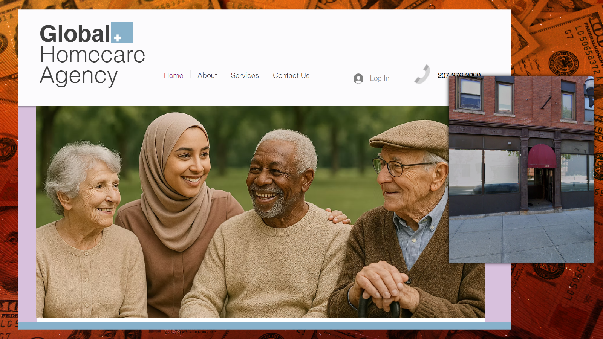Click the user avatar icon beside Log In
The width and height of the screenshot is (603, 339).
coord(358,78)
